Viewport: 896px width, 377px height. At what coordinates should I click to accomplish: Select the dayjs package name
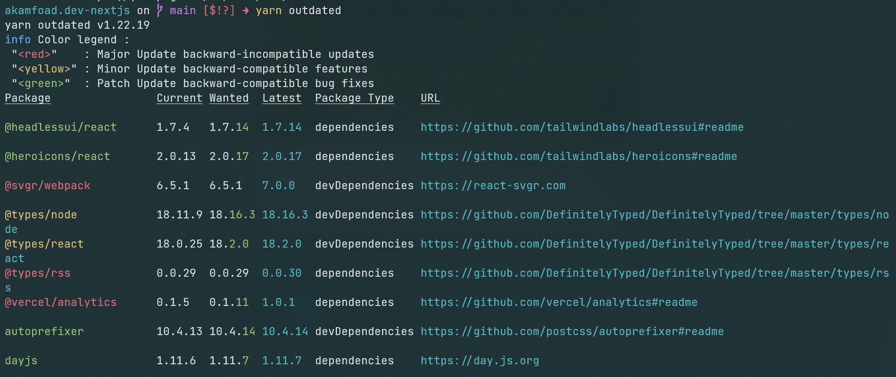pos(21,361)
